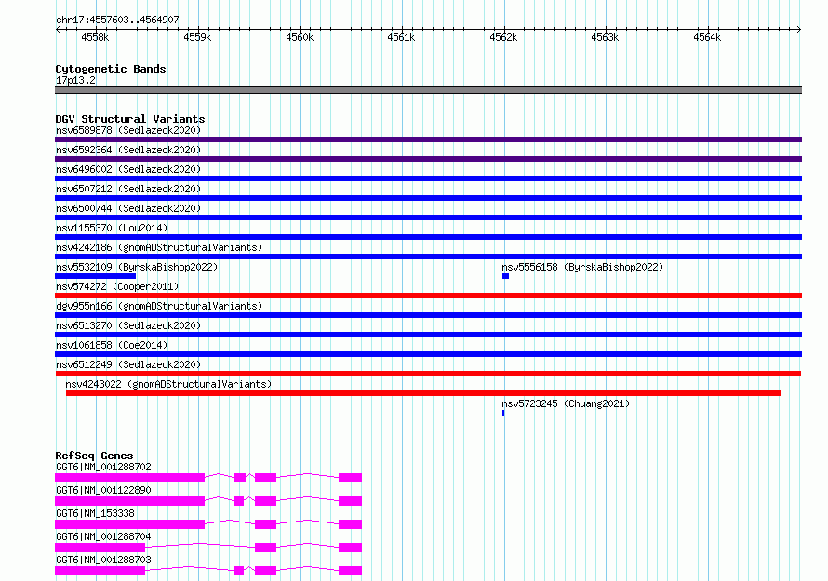Screen dimensions: 828x581
Task: Click the first exon of GGT6|NM_001288702
Action: point(130,478)
